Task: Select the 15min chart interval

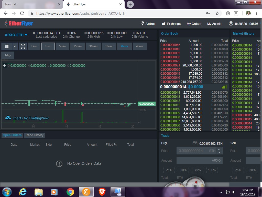Action: pyautogui.click(x=78, y=46)
